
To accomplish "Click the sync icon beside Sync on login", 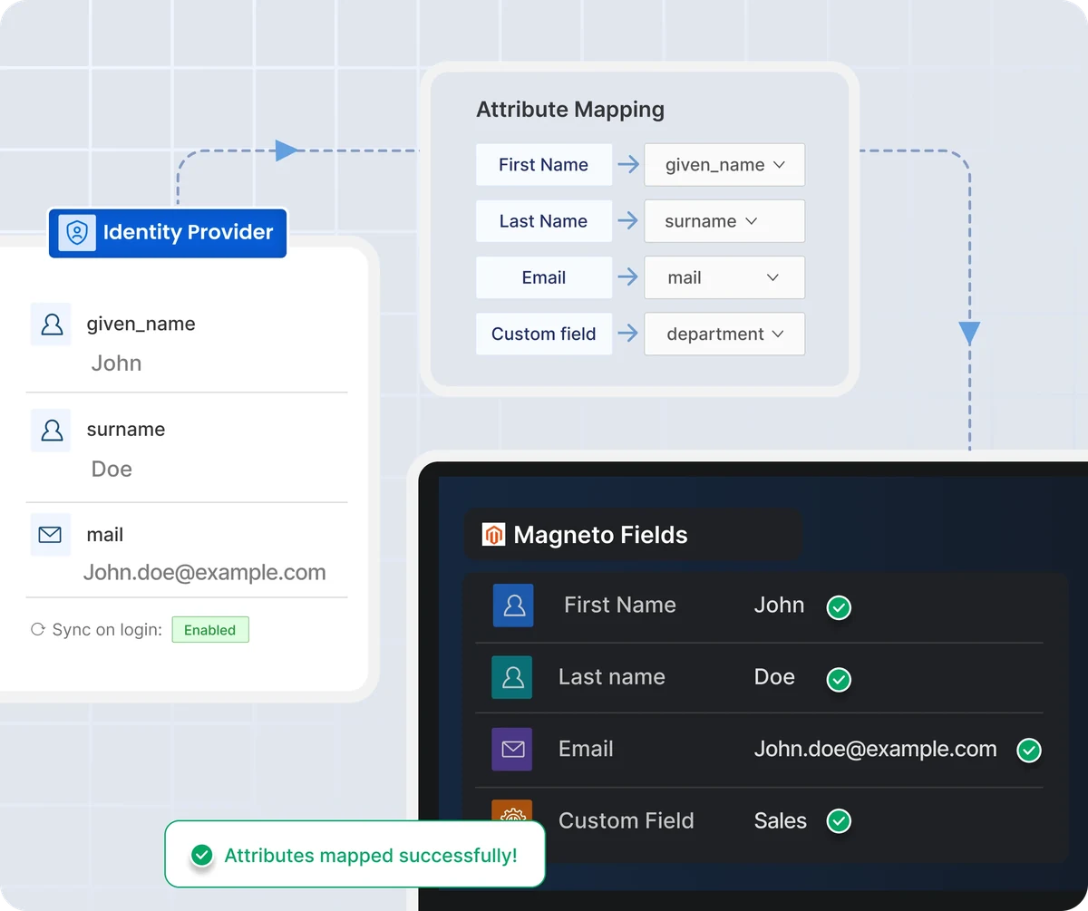I will pos(38,630).
